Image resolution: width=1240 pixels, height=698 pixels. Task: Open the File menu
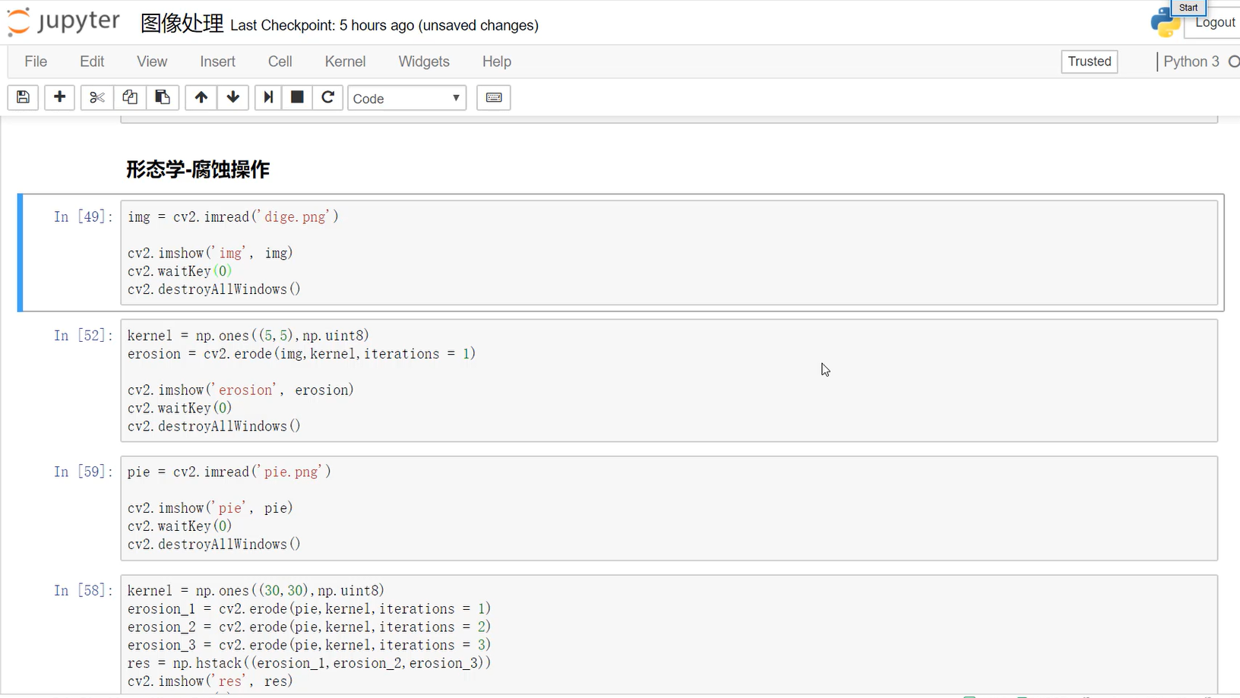(36, 62)
